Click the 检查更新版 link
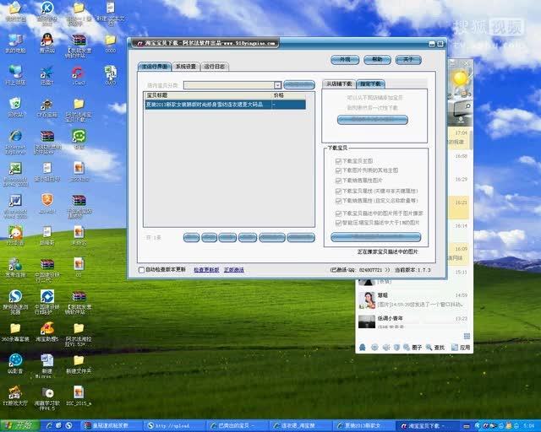The width and height of the screenshot is (541, 432). [206, 270]
